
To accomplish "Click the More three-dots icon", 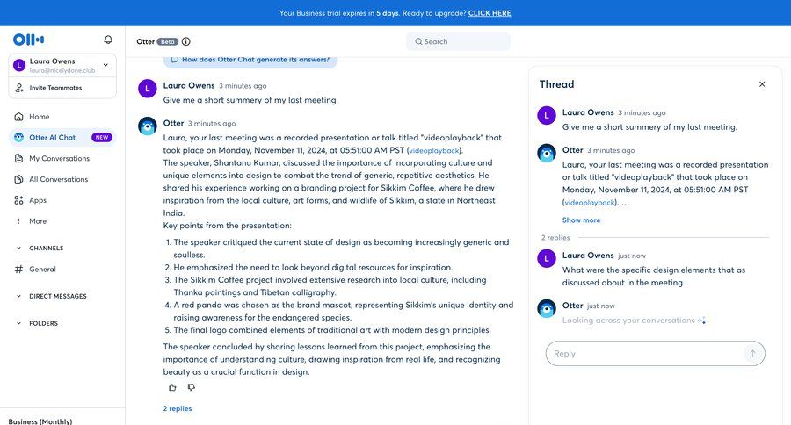I will pyautogui.click(x=18, y=220).
